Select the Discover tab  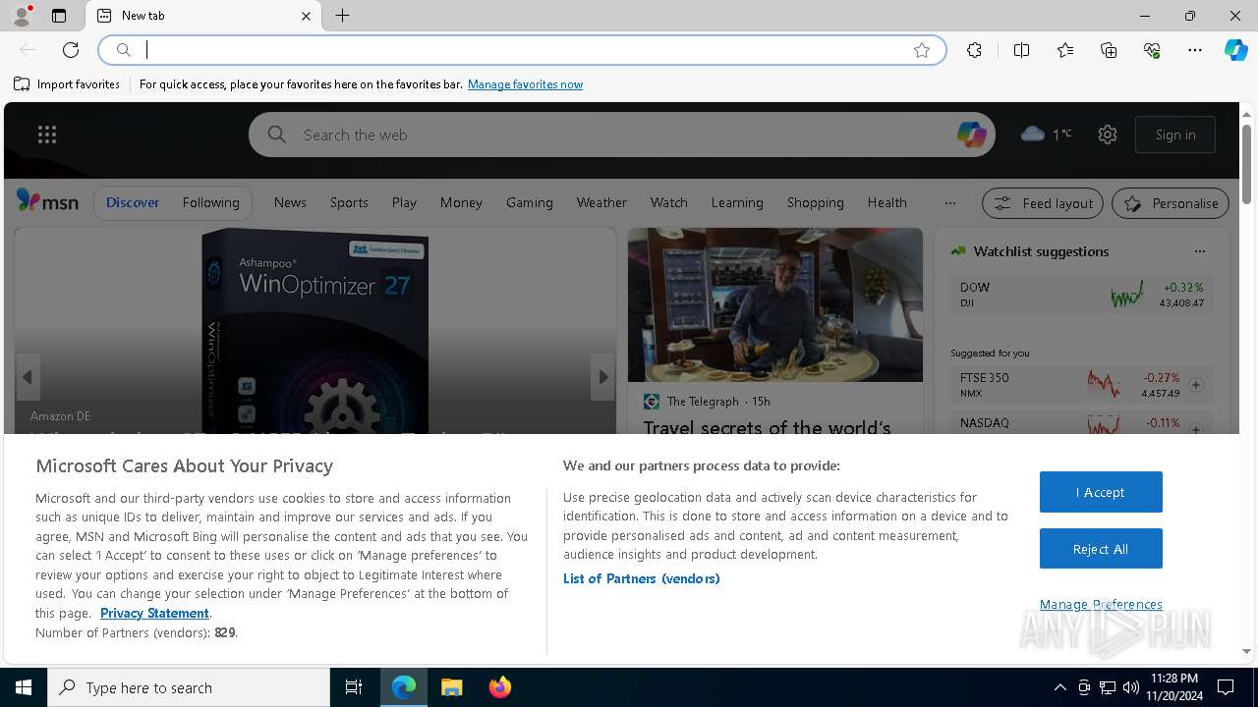pos(133,202)
